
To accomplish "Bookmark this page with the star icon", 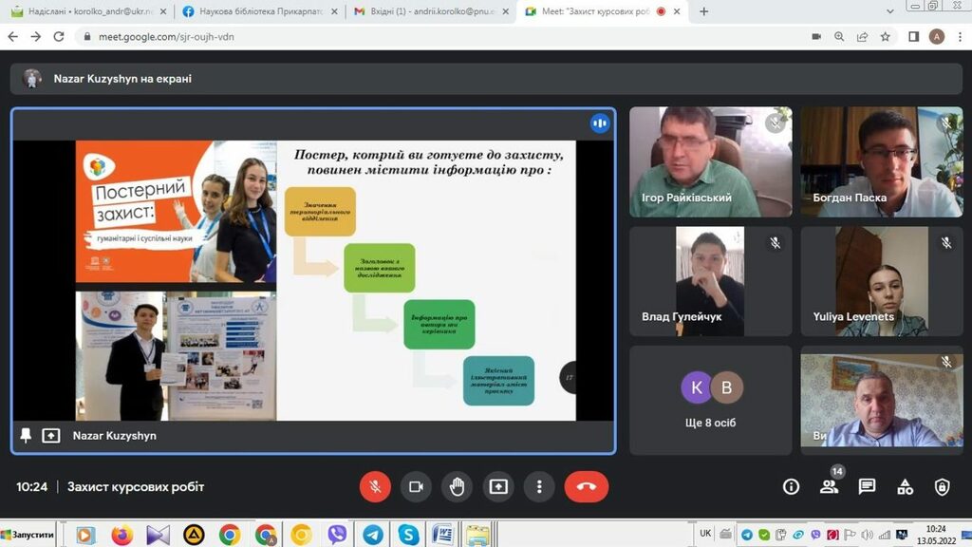I will 885,37.
